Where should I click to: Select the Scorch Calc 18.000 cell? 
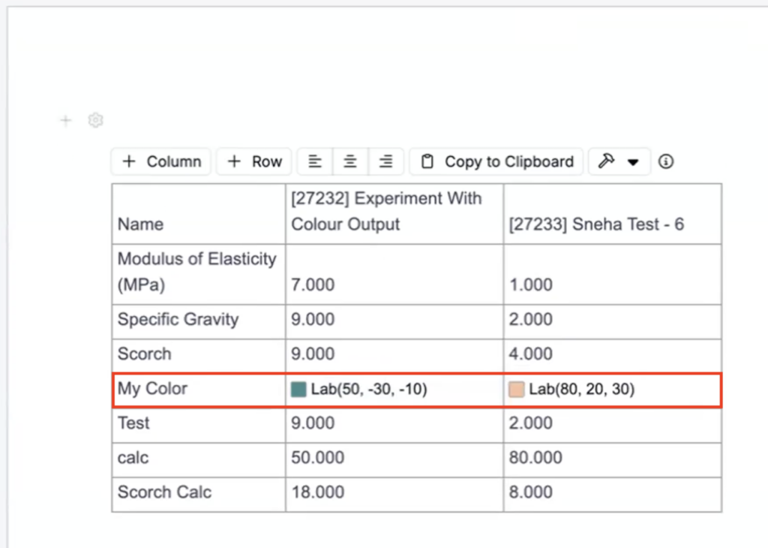tap(318, 492)
